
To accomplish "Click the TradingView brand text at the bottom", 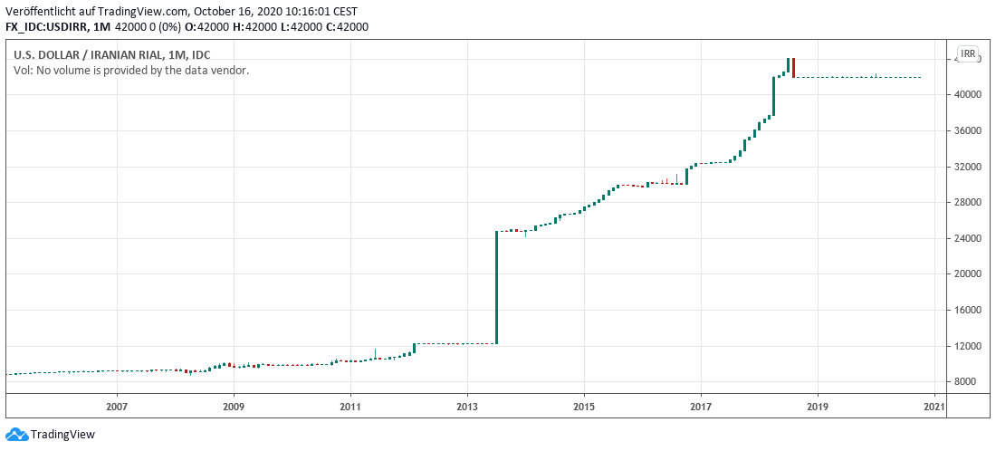I will pyautogui.click(x=62, y=435).
